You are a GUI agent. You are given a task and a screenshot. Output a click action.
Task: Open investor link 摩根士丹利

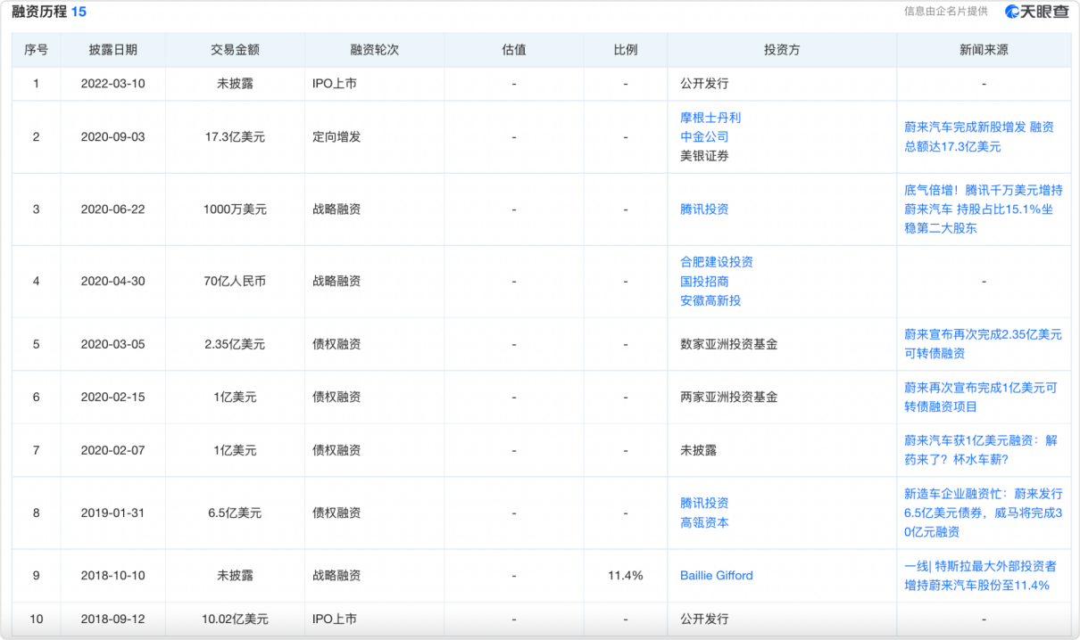tap(710, 118)
